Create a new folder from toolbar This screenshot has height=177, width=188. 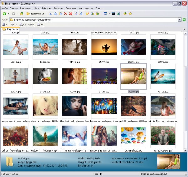(87, 14)
